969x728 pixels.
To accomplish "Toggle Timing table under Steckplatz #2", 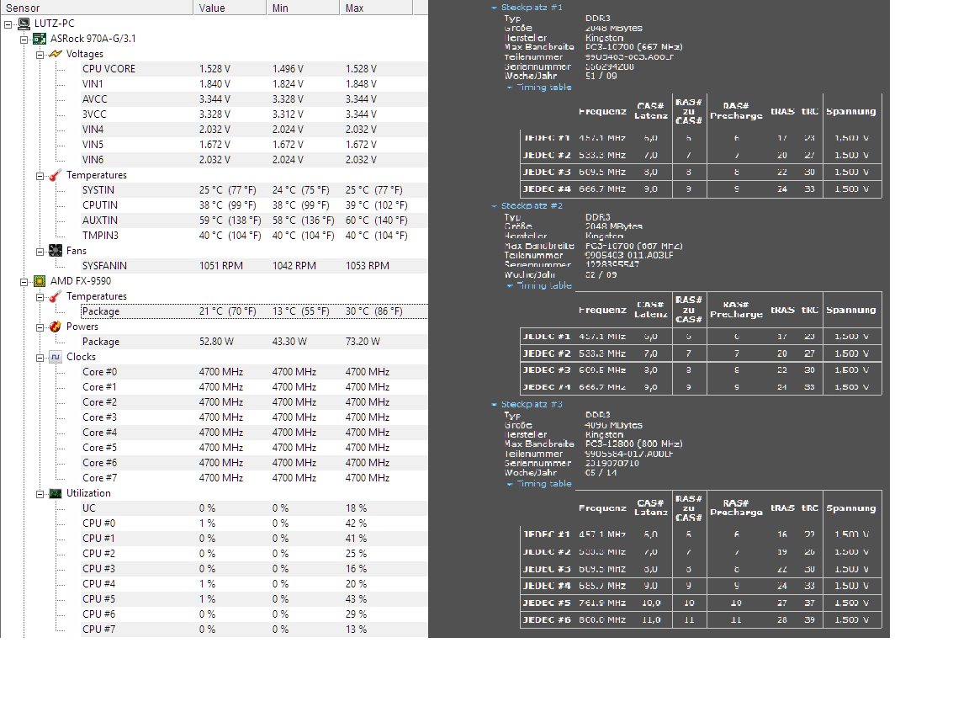I will (x=543, y=285).
